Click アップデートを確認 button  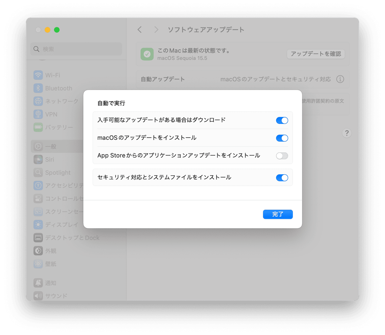(316, 54)
